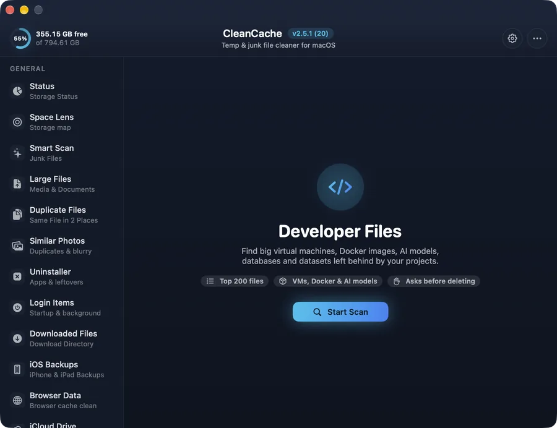Close the CleanCache window
This screenshot has height=428, width=557.
10,10
